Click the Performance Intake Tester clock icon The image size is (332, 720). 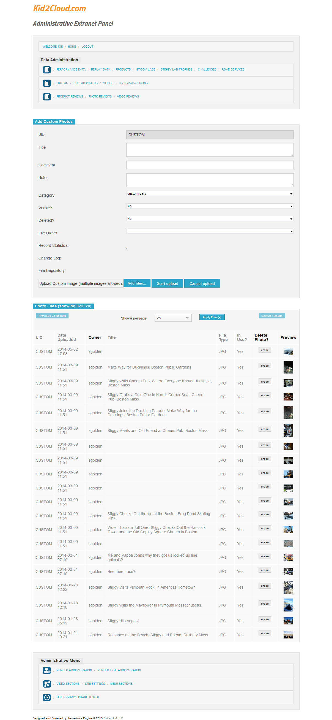[x=47, y=697]
